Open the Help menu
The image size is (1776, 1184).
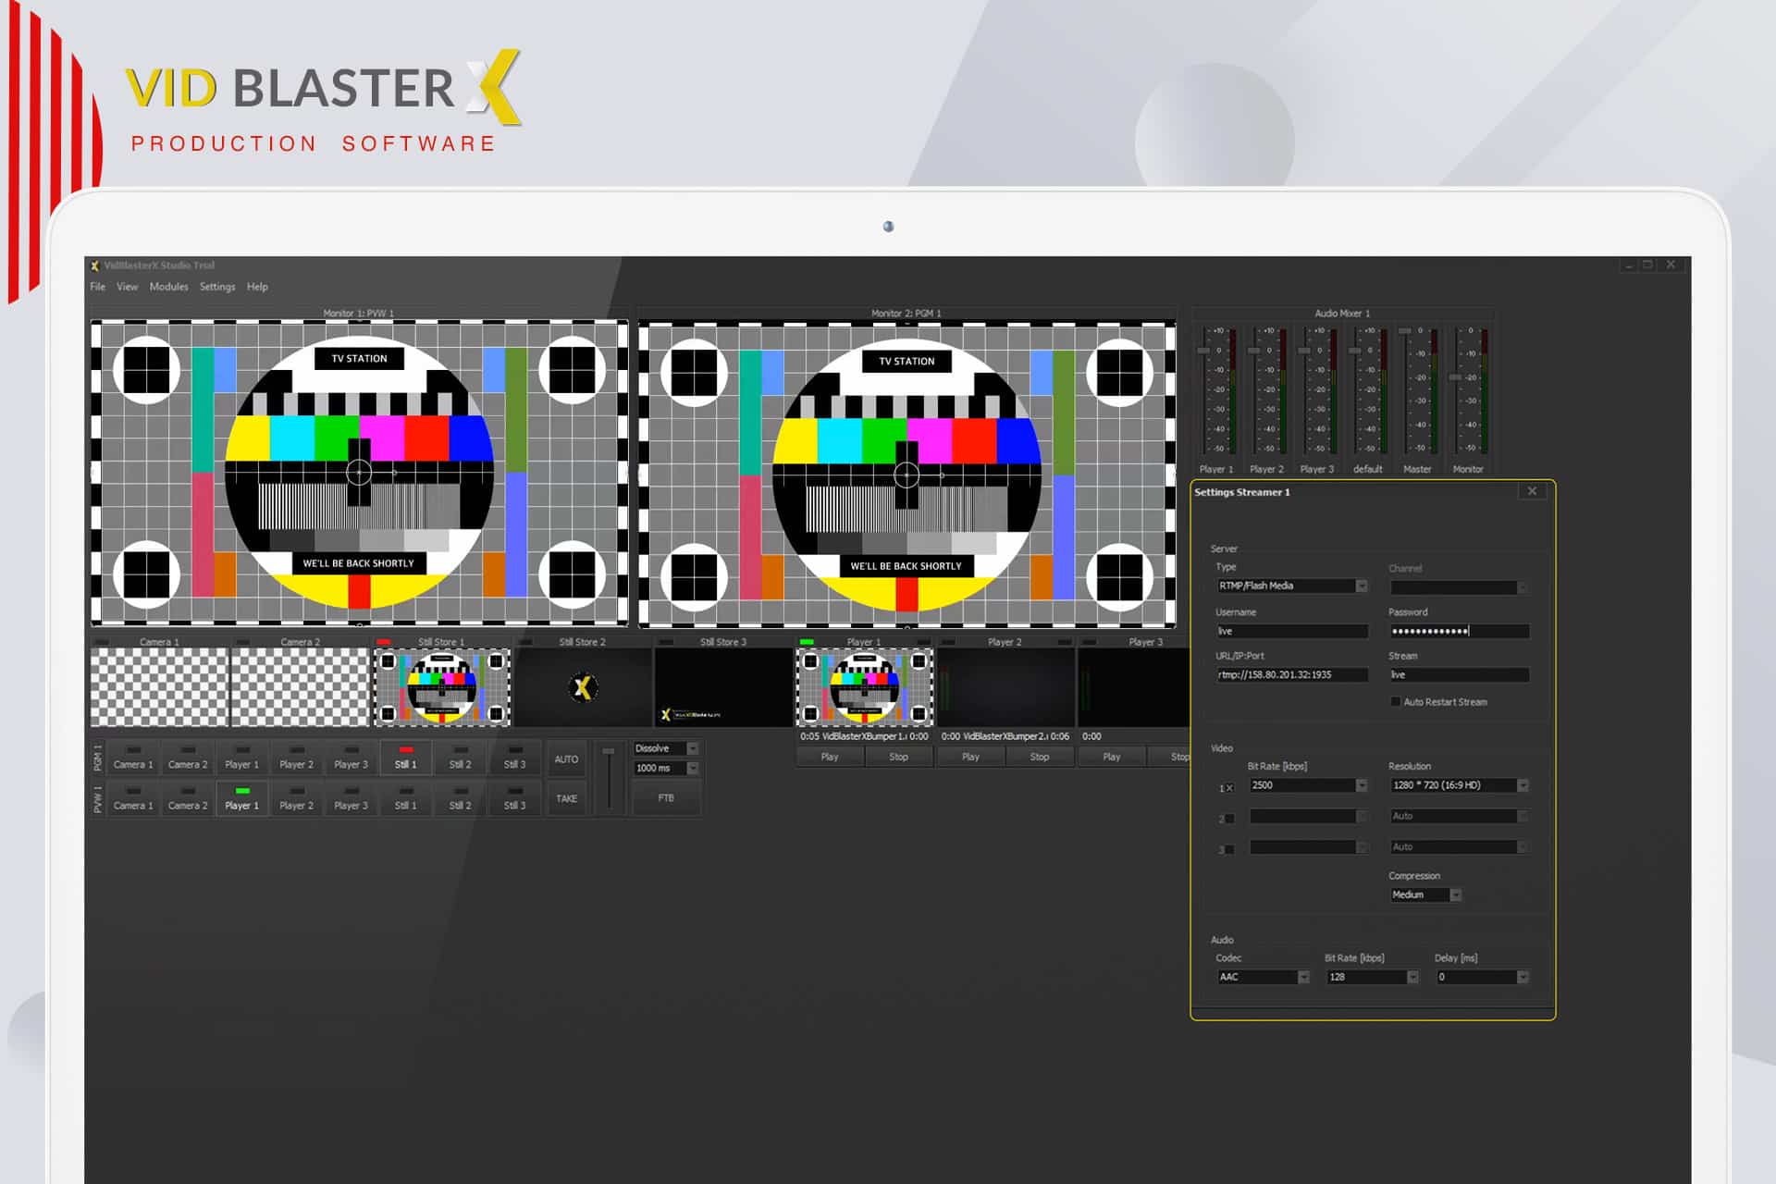click(x=257, y=287)
